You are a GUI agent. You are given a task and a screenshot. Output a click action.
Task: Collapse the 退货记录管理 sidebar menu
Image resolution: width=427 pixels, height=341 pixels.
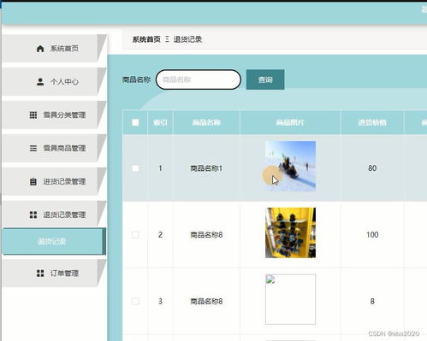pos(54,215)
